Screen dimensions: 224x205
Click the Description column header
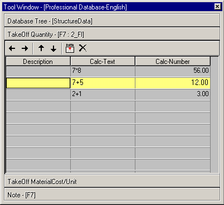(x=38, y=61)
